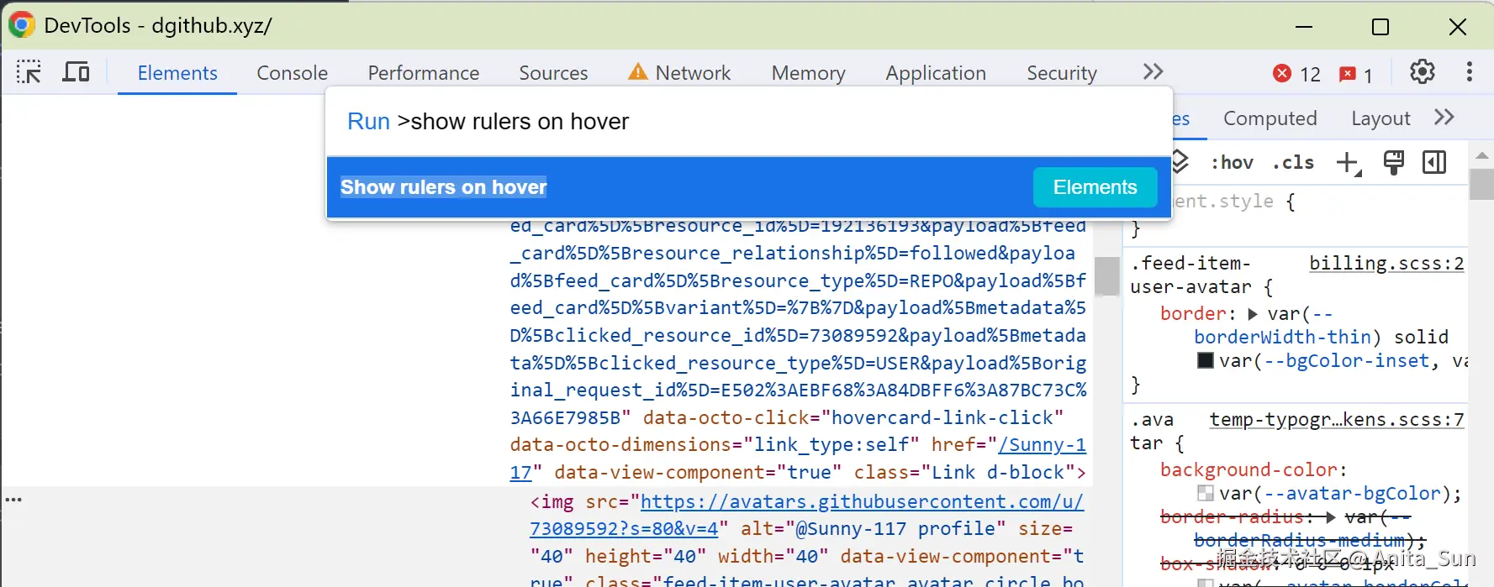Click the avatar-bgColor color swatch
The height and width of the screenshot is (587, 1494).
tap(1206, 494)
